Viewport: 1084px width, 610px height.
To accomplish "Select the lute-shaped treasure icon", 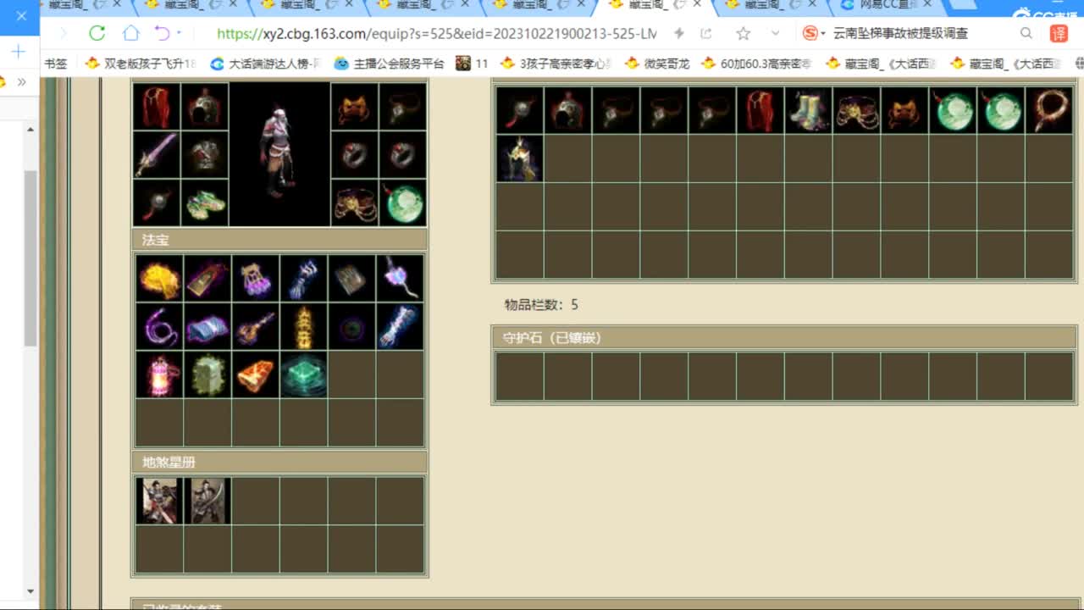I will point(255,327).
